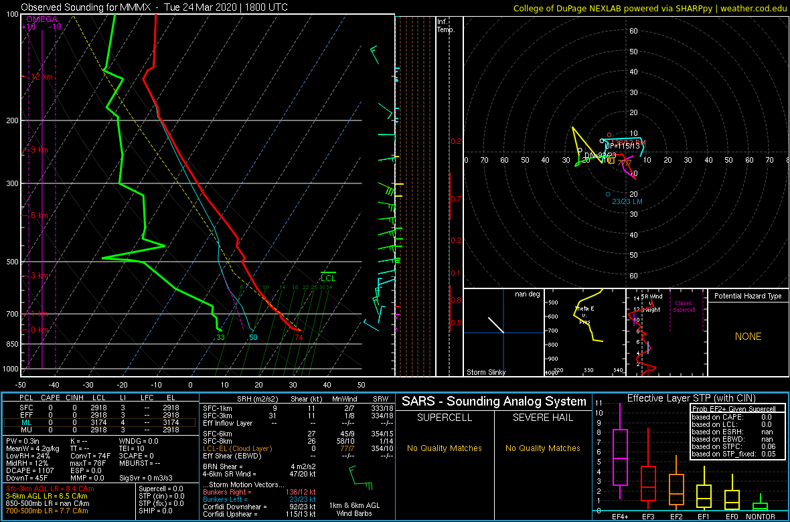Image resolution: width=790 pixels, height=522 pixels.
Task: Select the SFC parcel row
Action: (100, 406)
